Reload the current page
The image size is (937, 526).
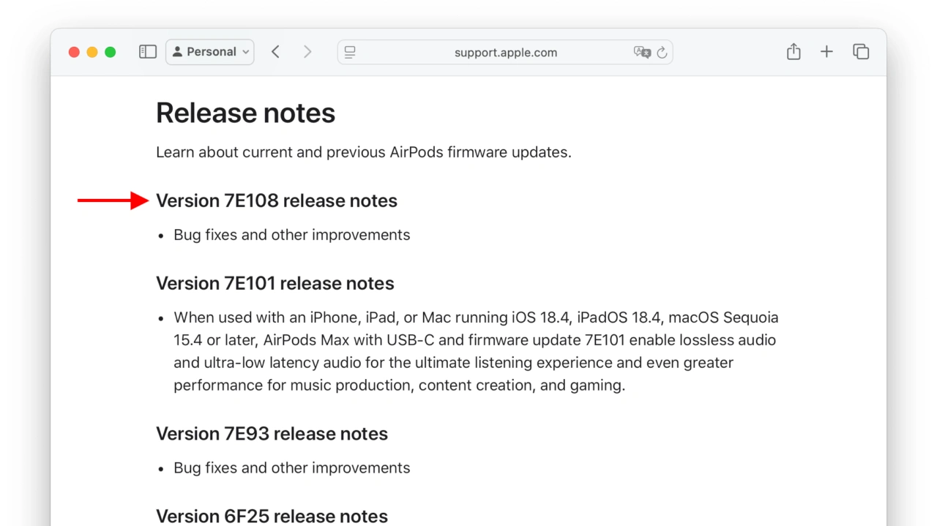tap(662, 52)
